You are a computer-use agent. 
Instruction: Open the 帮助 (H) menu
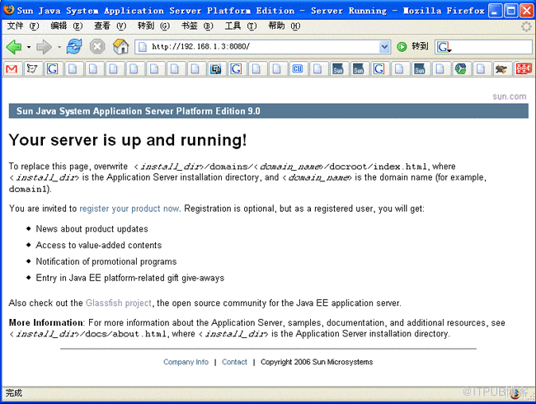pos(284,26)
